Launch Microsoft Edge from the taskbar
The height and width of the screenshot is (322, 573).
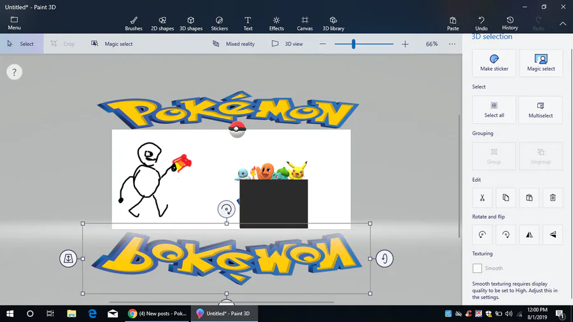(92, 314)
